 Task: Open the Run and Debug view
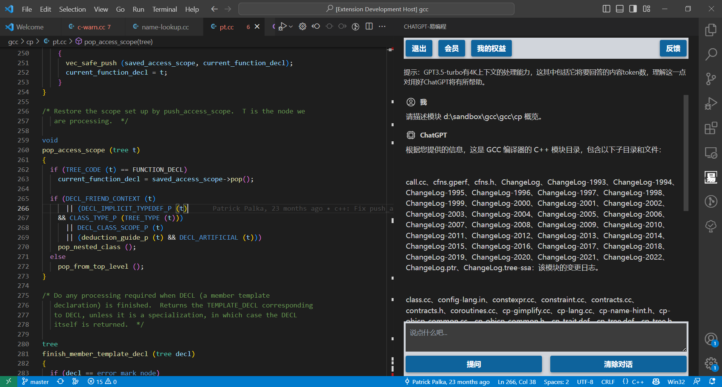point(711,104)
